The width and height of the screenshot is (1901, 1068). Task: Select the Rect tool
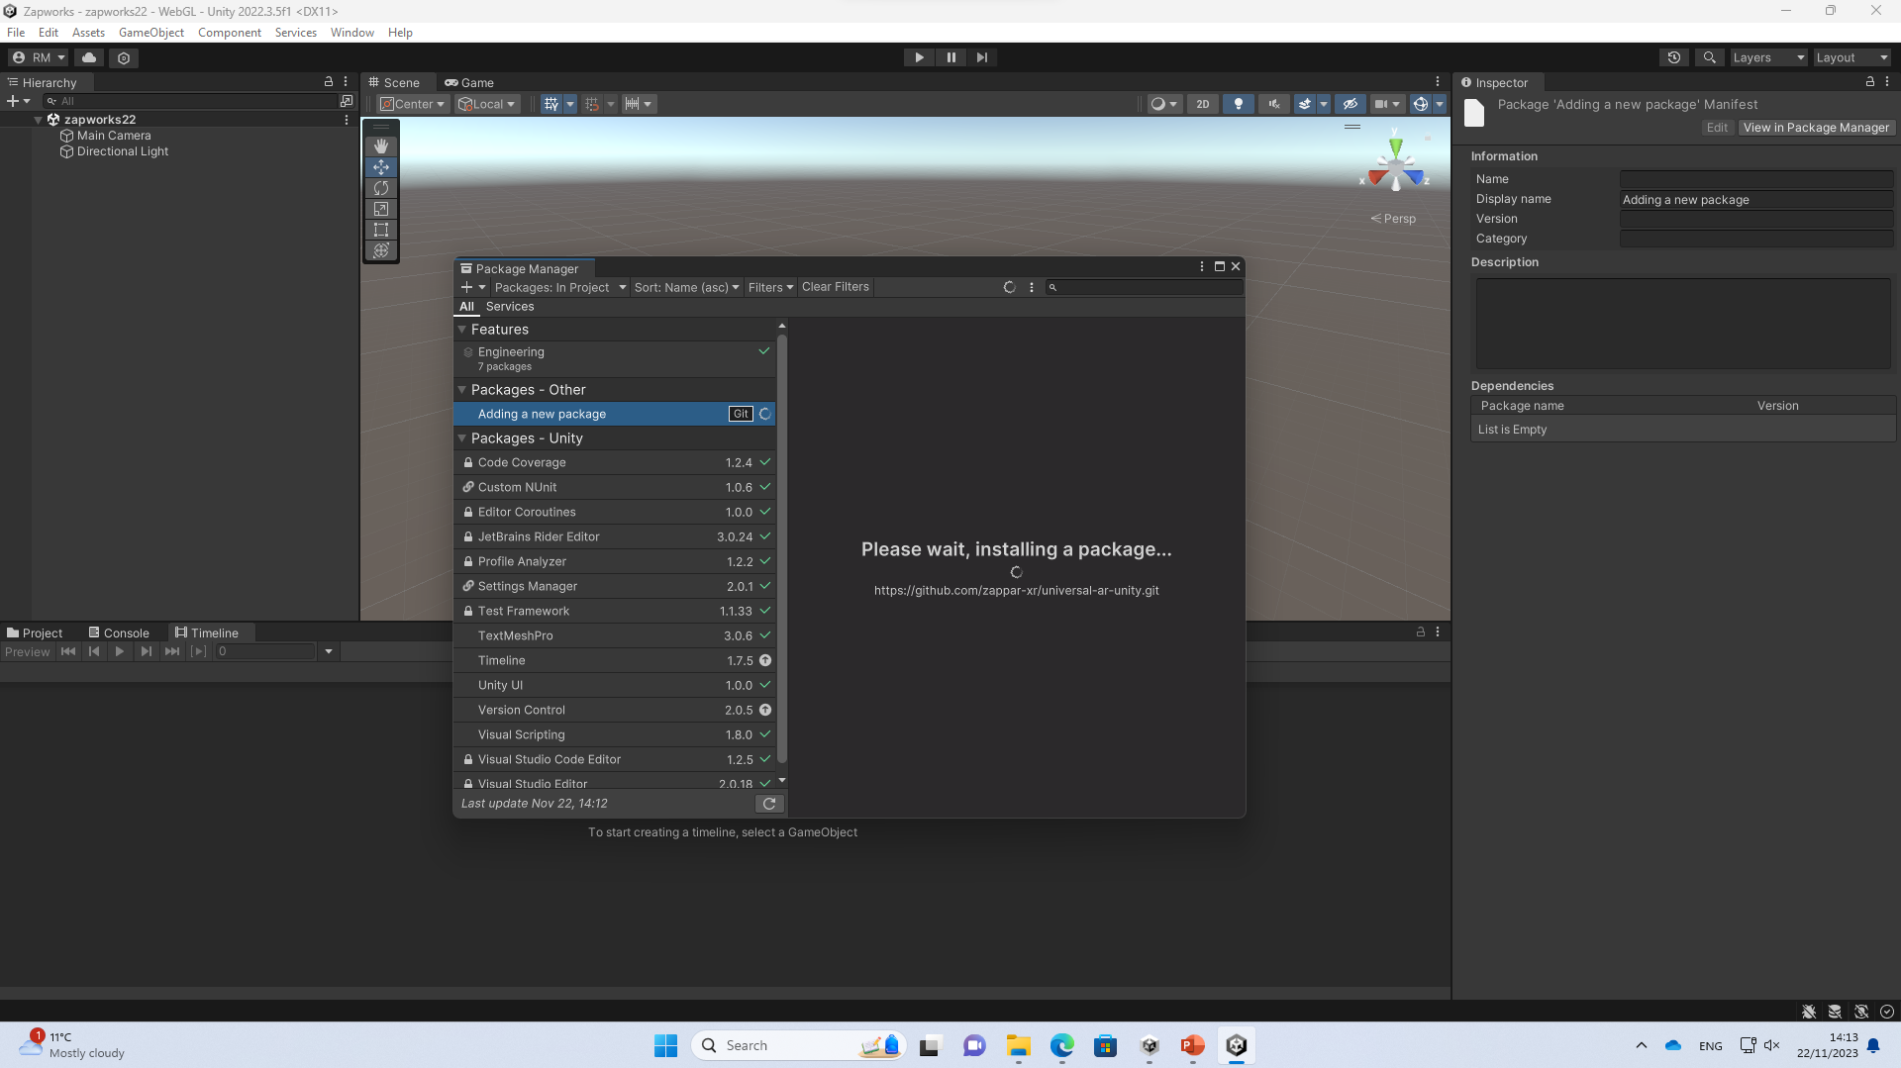(381, 230)
